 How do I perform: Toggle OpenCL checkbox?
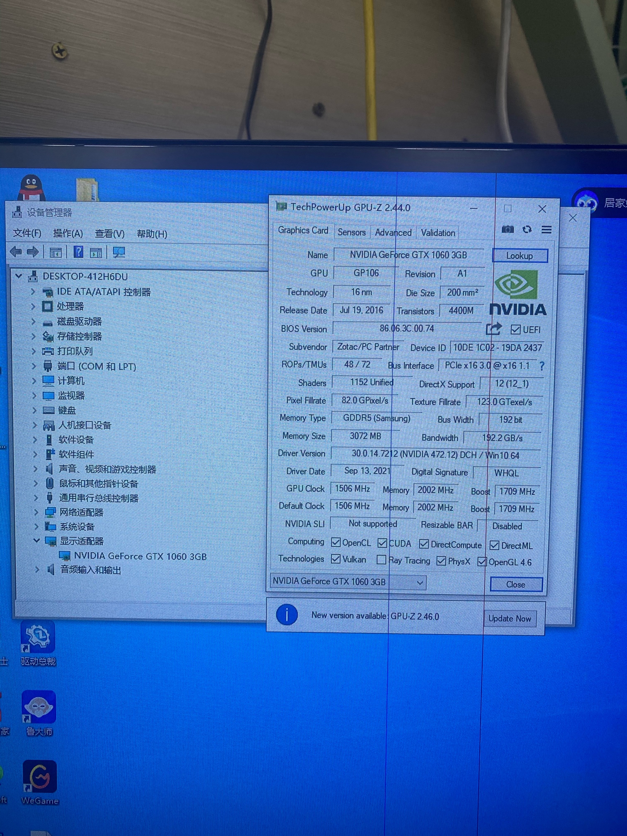(336, 542)
